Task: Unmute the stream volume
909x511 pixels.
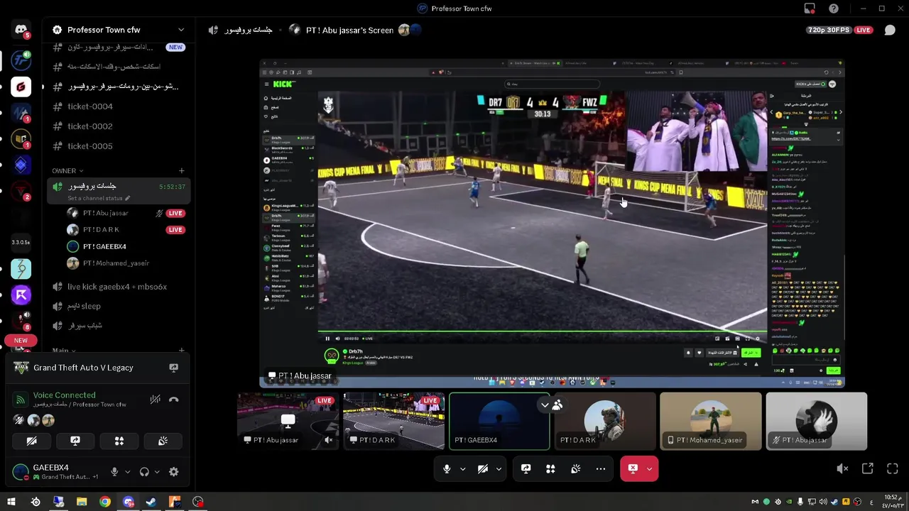Action: click(x=842, y=468)
